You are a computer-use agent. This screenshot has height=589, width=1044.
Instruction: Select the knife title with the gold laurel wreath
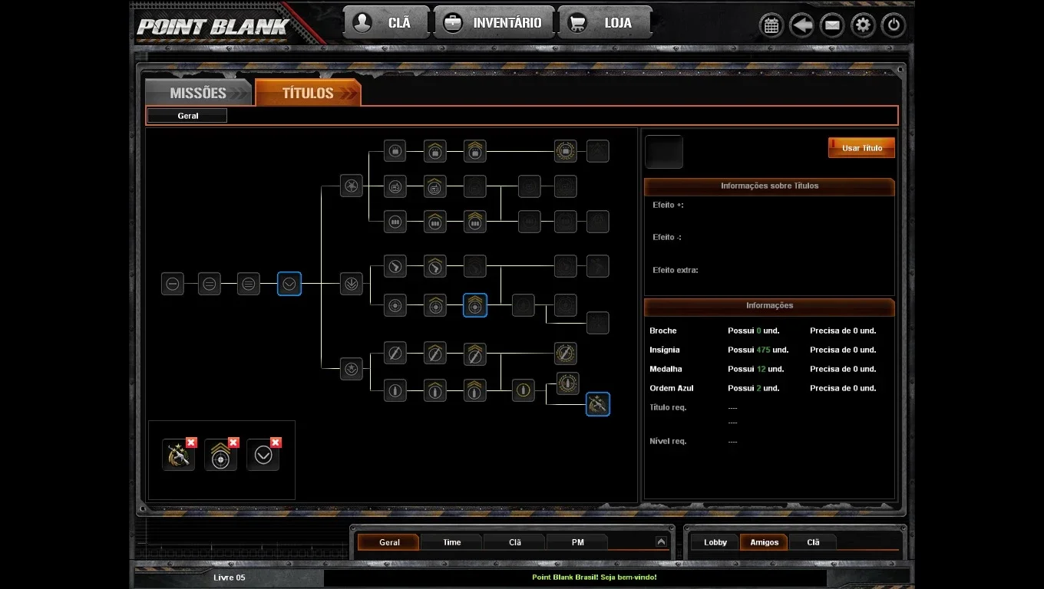coord(566,354)
